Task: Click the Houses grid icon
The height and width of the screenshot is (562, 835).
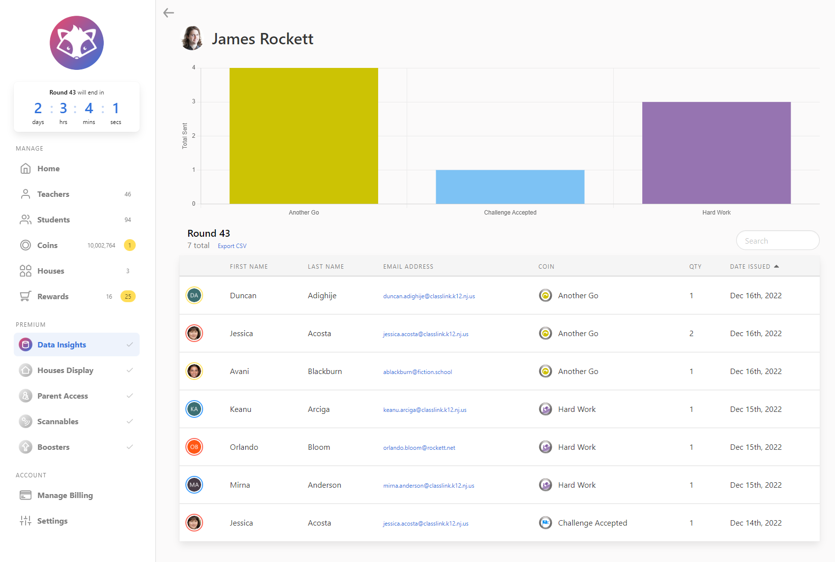Action: pyautogui.click(x=26, y=271)
